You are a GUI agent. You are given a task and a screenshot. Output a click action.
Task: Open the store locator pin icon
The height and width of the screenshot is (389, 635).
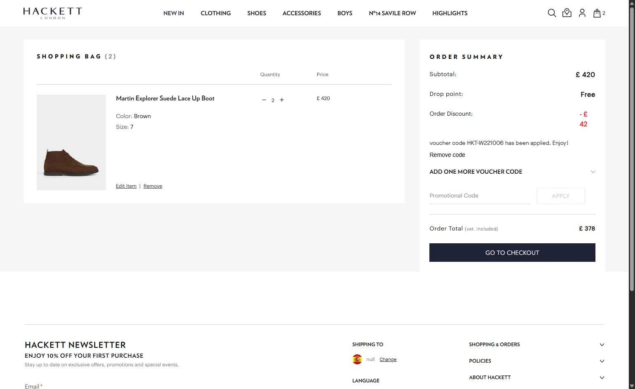click(x=567, y=13)
